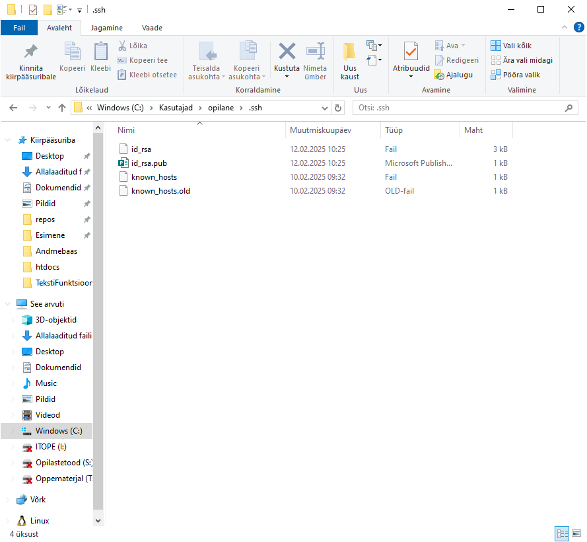Click Kopeeri tee button
587x542 pixels.
pos(142,60)
